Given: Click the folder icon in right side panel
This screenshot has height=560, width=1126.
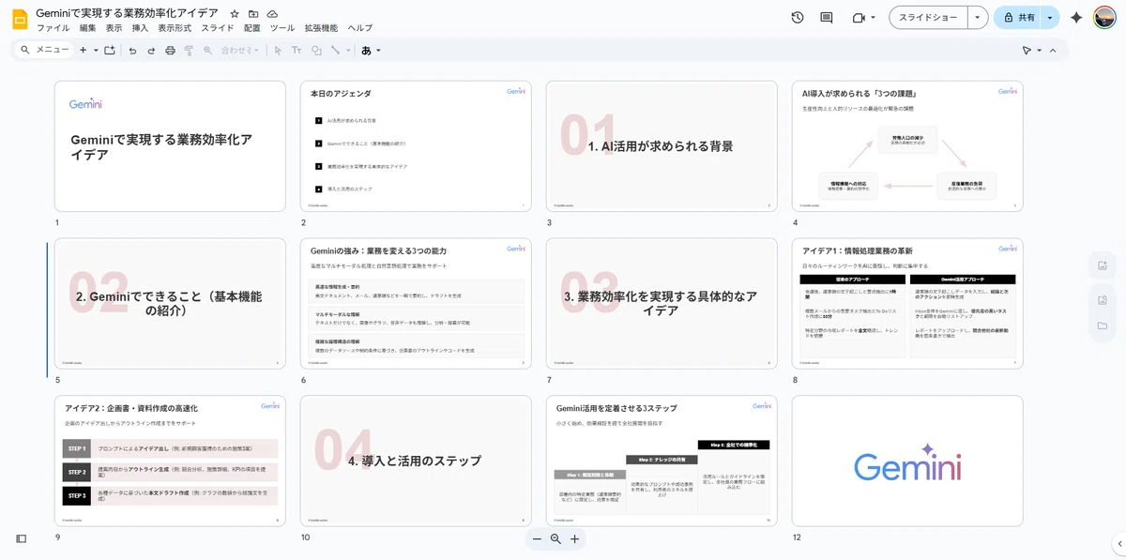Looking at the screenshot, I should [1102, 325].
